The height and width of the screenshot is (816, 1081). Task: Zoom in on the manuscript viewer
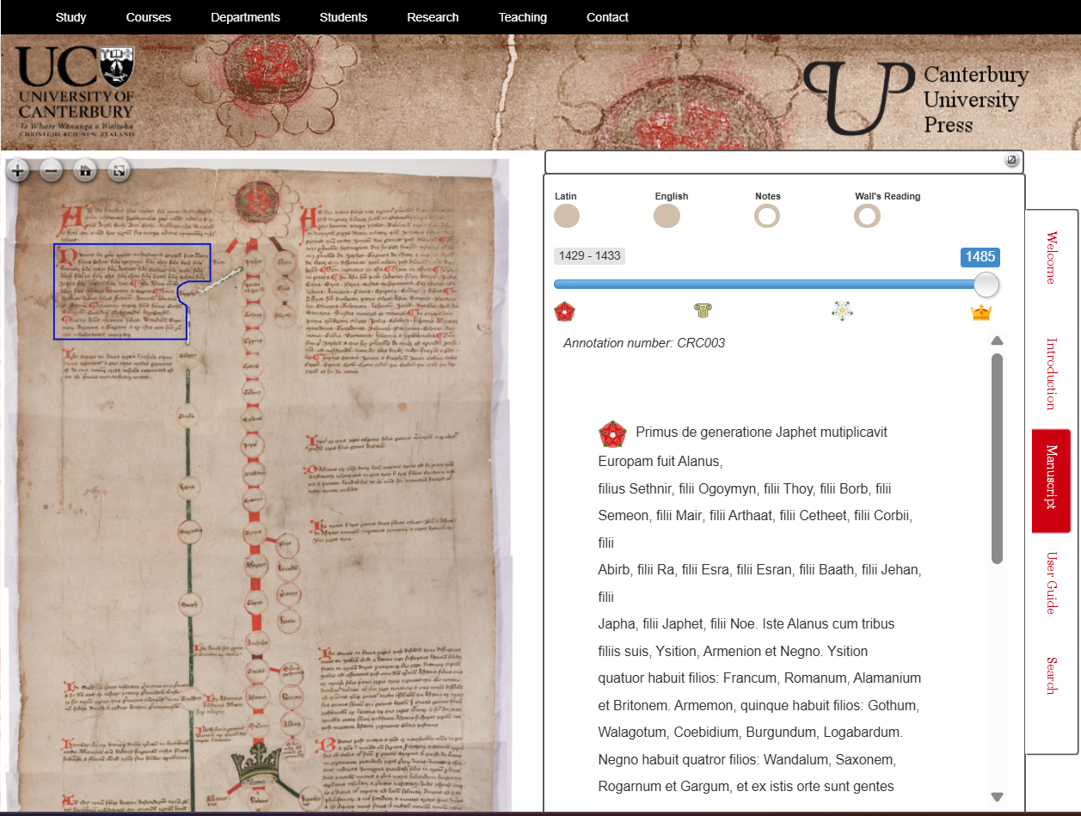coord(17,170)
